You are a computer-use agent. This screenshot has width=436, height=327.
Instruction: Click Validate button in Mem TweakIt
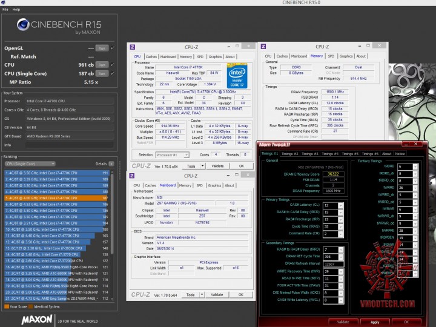[x=343, y=322]
